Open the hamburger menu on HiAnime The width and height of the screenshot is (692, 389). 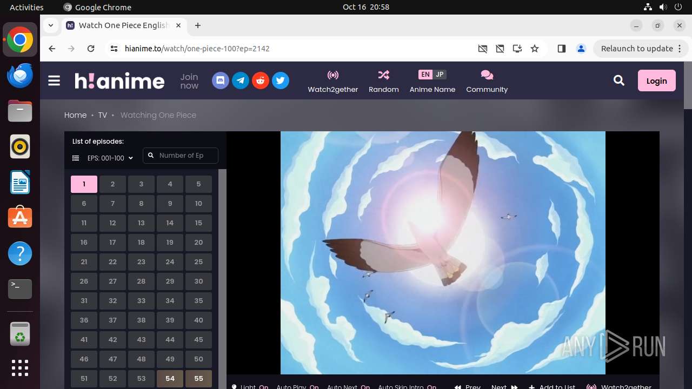(54, 81)
